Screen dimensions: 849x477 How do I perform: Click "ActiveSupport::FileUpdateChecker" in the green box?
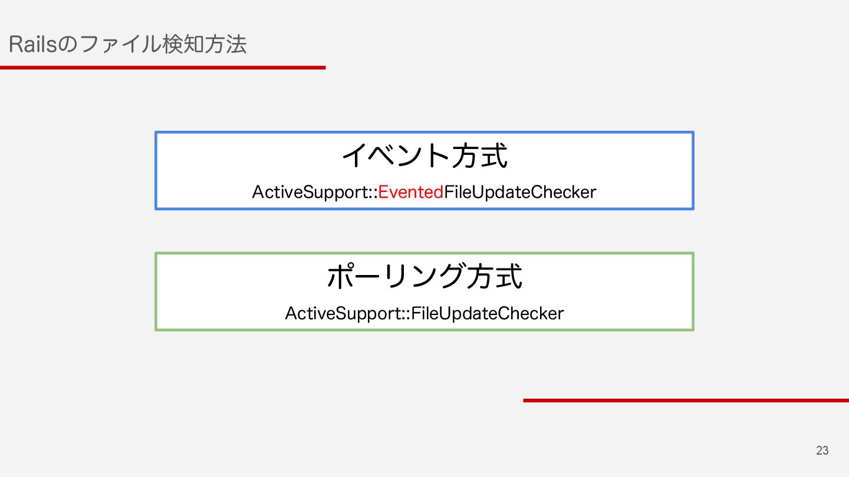[424, 313]
